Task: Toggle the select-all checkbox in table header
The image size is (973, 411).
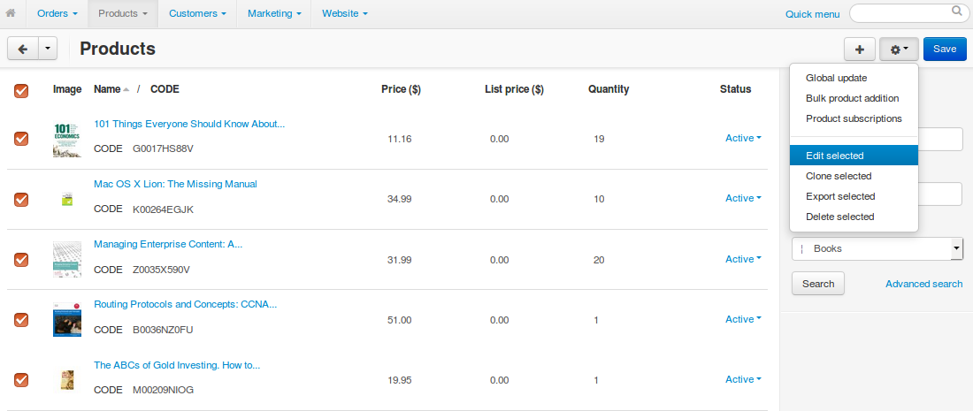Action: click(21, 91)
